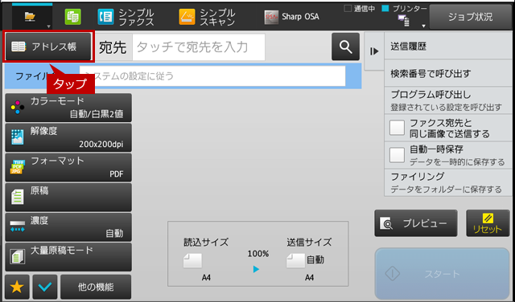Open the アドレス帳 address book
This screenshot has height=302, width=515.
tap(48, 47)
